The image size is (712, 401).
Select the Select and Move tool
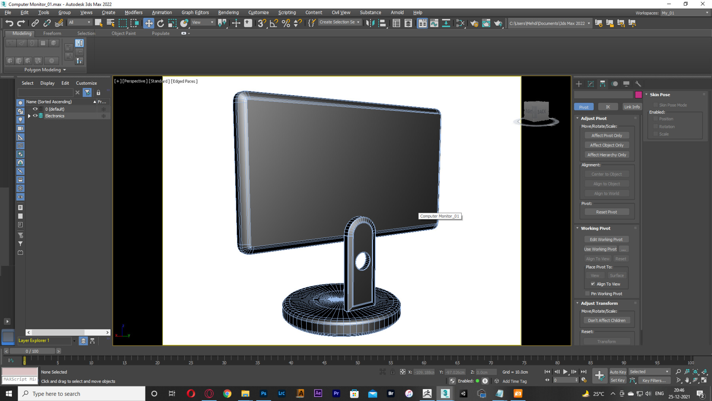click(149, 23)
